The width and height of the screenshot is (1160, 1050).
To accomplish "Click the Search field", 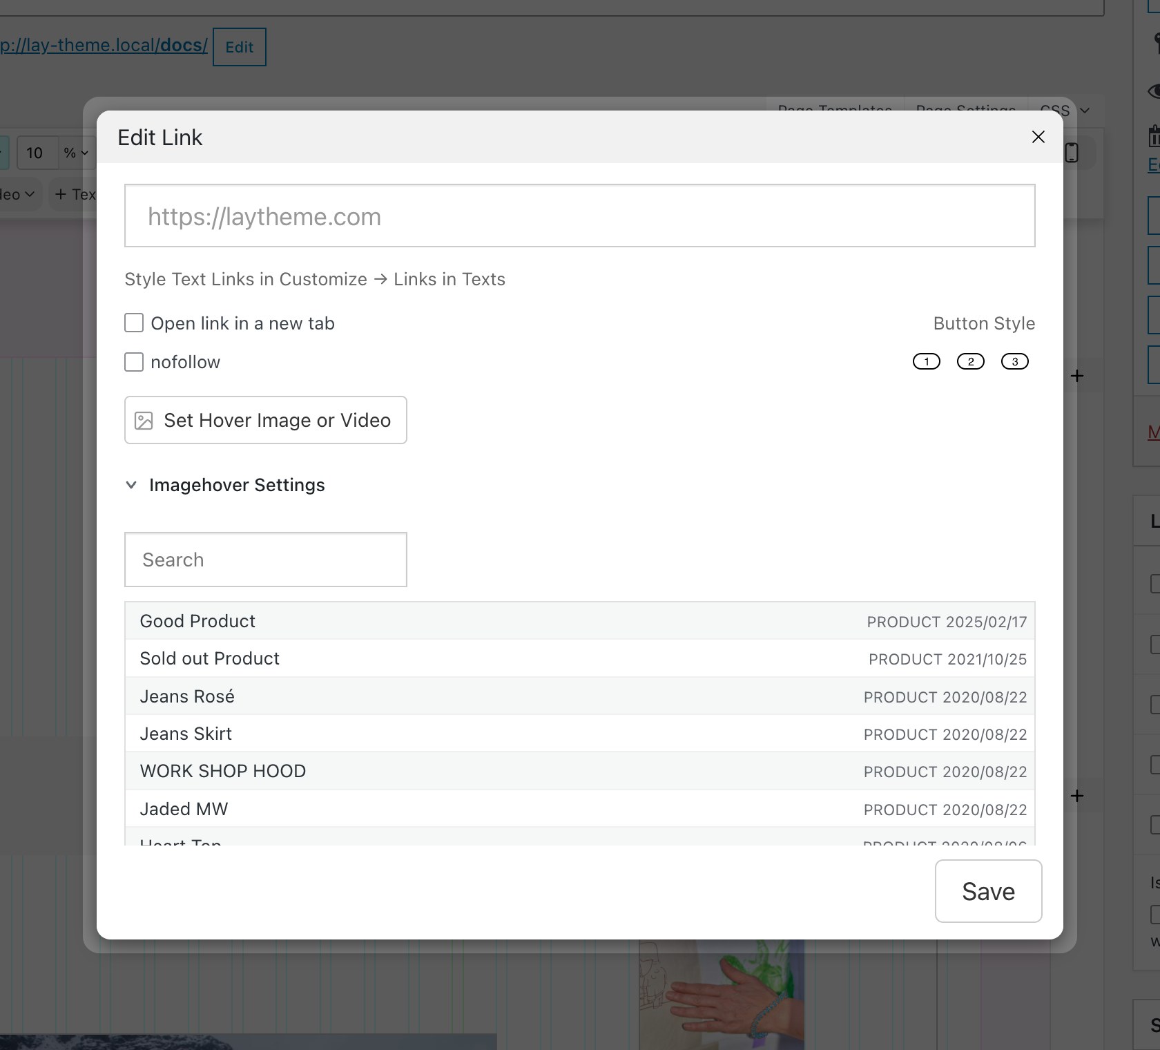I will coord(265,560).
